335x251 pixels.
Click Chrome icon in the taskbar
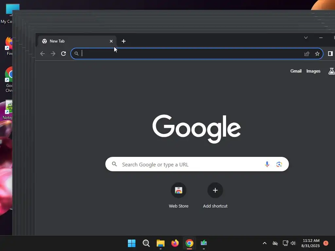pyautogui.click(x=189, y=243)
